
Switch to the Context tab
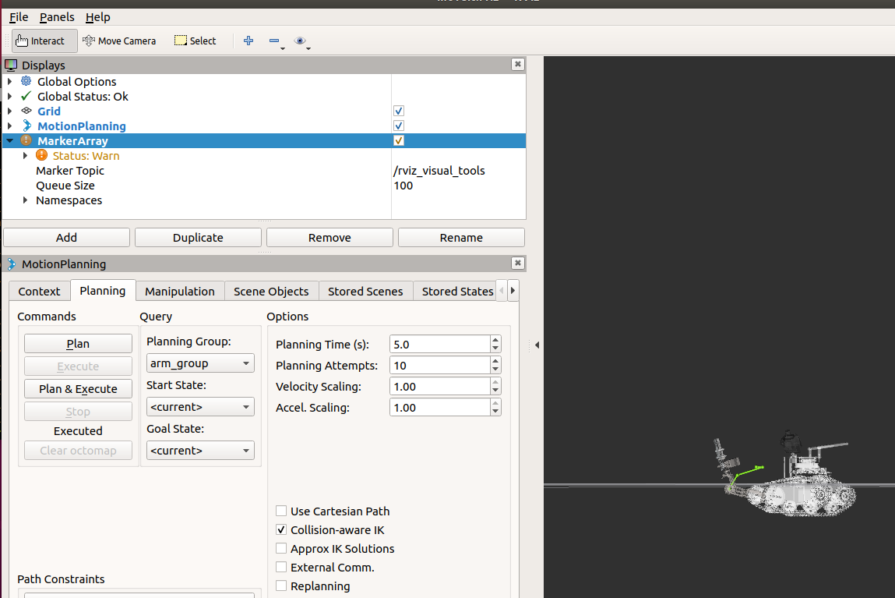point(40,292)
